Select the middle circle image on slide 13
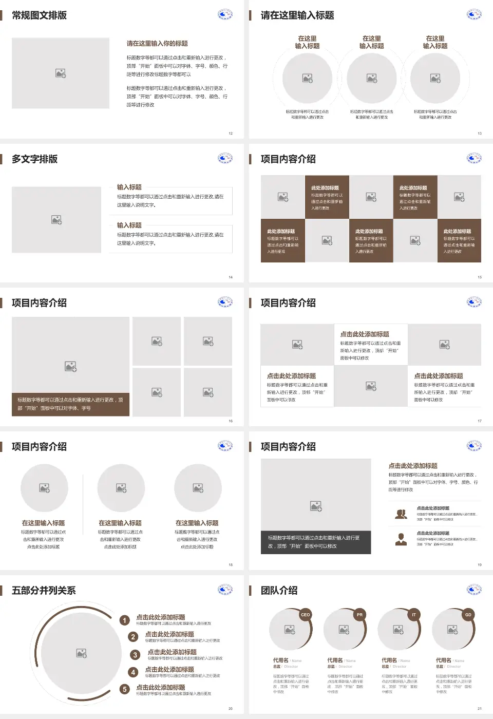Screen dimensions: 493x719 tap(371, 78)
